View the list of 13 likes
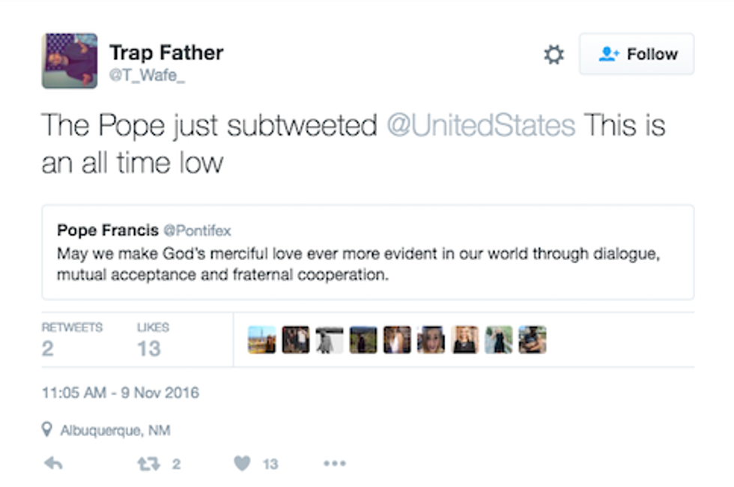Viewport: 734px width, 487px height. tap(153, 339)
